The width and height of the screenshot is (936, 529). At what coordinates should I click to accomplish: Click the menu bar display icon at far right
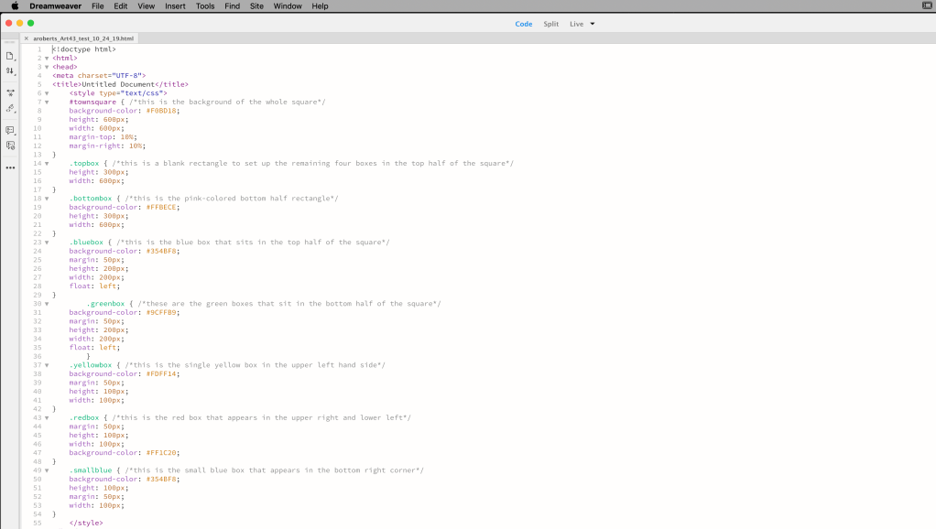point(926,6)
